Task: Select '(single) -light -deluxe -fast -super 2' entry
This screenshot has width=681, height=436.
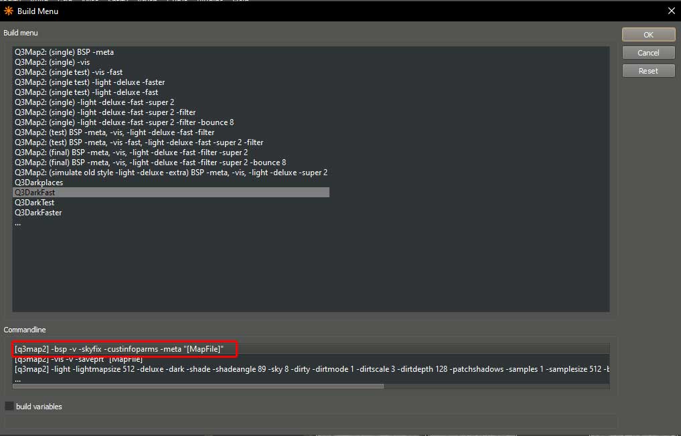Action: click(94, 102)
